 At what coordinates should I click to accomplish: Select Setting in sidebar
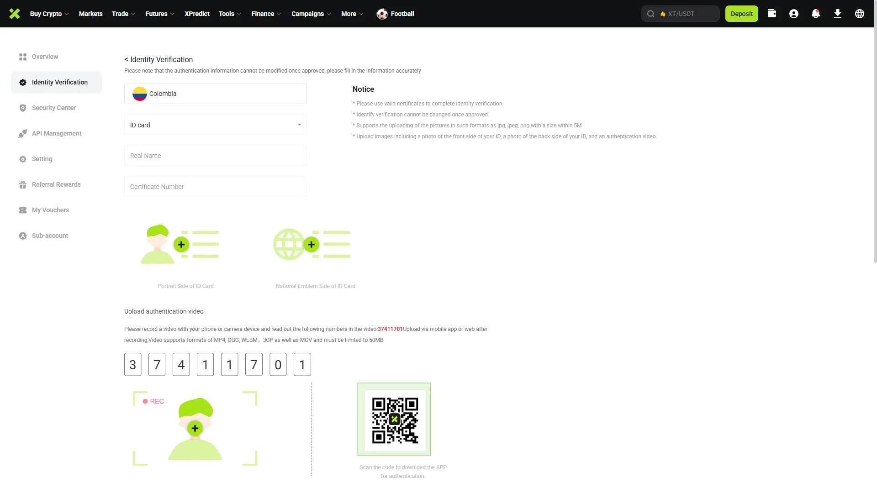tap(57, 159)
